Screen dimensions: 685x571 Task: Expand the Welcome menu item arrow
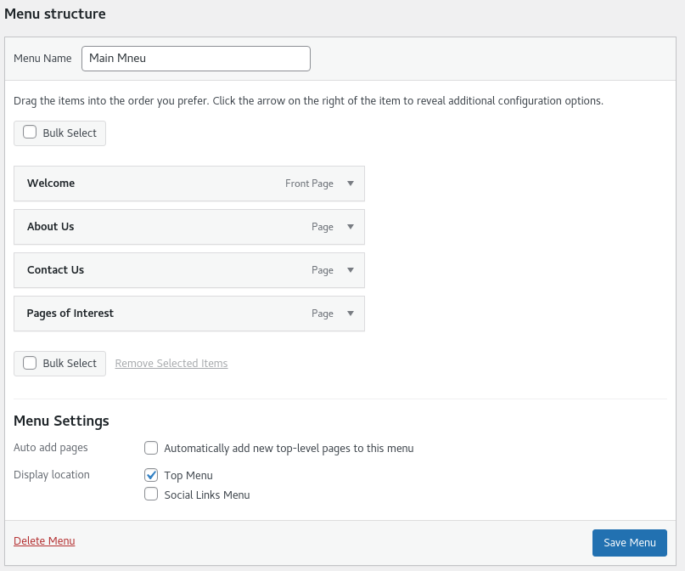[351, 184]
